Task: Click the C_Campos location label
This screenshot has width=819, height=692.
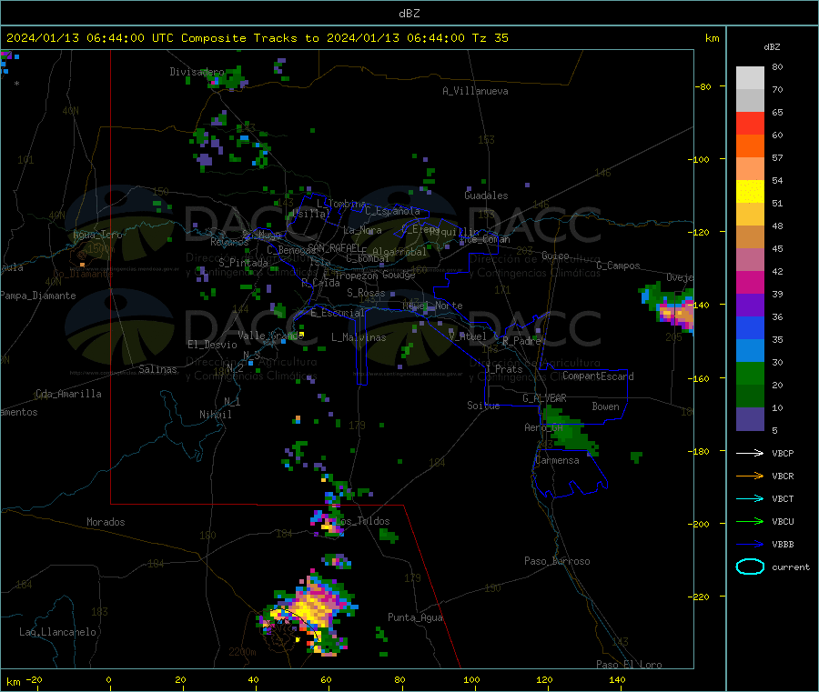Action: tap(618, 266)
